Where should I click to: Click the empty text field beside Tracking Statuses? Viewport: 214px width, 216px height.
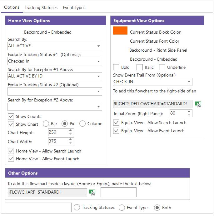pos(38,208)
